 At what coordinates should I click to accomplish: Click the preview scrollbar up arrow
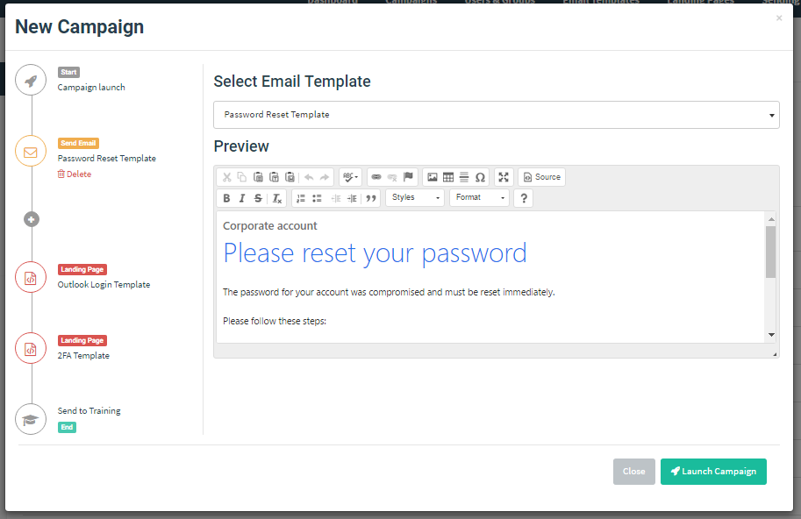coord(771,219)
